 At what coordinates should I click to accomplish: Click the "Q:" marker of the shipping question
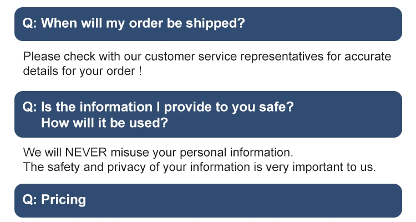coord(29,24)
